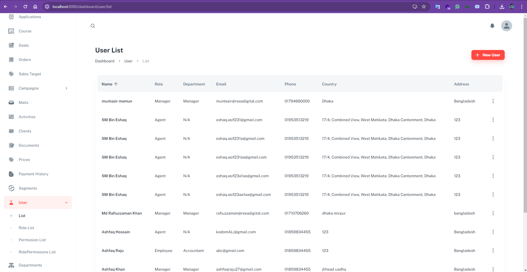527x272 pixels.
Task: Click the search magnifier icon
Action: 93,26
